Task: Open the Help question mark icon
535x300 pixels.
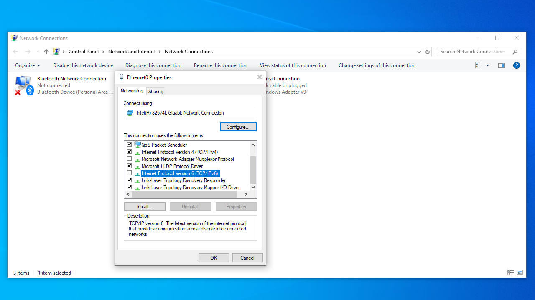Action: coord(517,65)
